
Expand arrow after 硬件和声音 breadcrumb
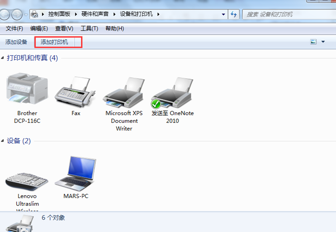point(114,14)
